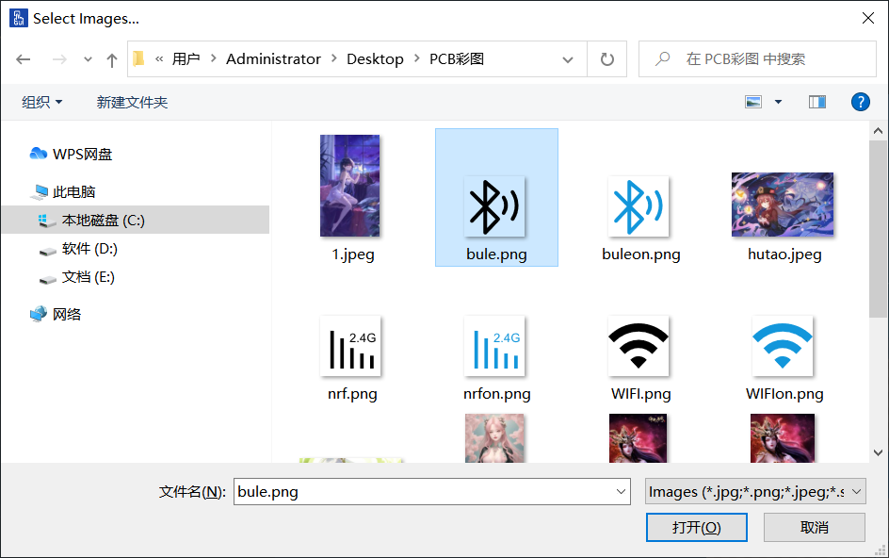Expand the address bar history dropdown
This screenshot has width=889, height=558.
click(x=568, y=59)
